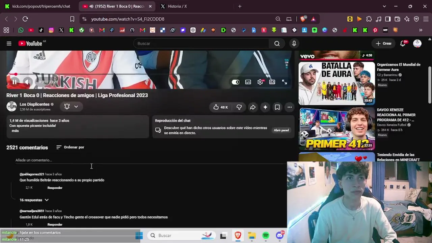Open the browser Extensions puzzle icon

pyautogui.click(x=369, y=19)
